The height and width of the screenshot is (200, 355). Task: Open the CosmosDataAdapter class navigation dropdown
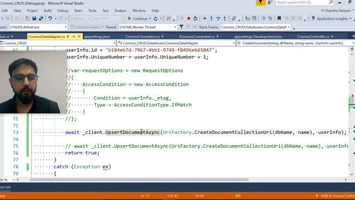[x=234, y=43]
